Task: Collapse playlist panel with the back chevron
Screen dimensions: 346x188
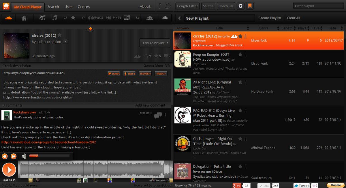Action: click(x=179, y=18)
